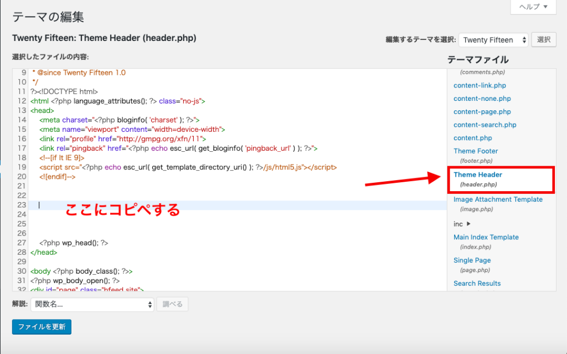The width and height of the screenshot is (567, 354).
Task: Click the <head> opening tag line
Action: pyautogui.click(x=42, y=110)
